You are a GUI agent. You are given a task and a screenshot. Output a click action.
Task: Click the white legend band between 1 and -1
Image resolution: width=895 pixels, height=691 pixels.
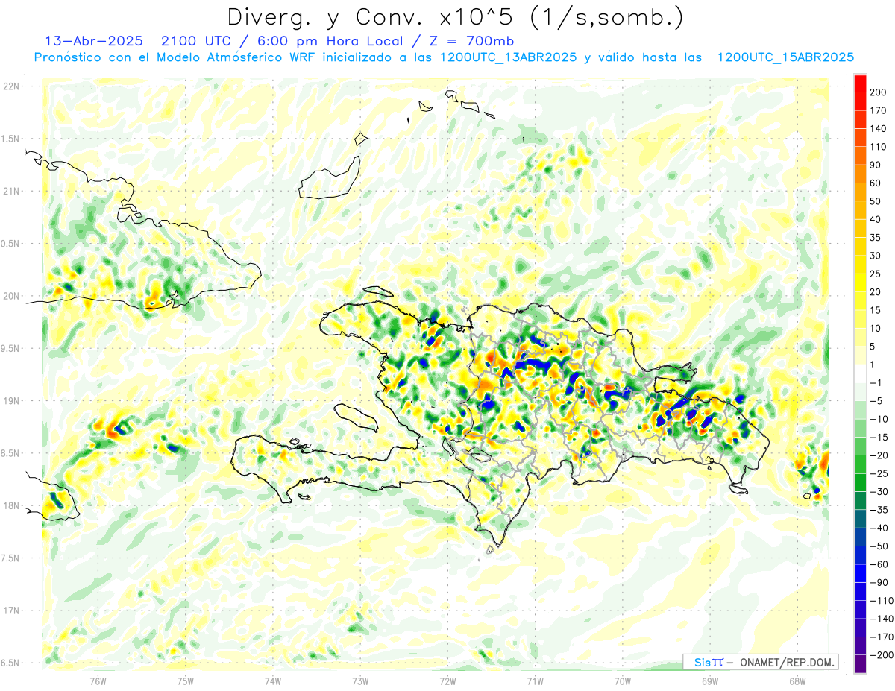tap(860, 373)
